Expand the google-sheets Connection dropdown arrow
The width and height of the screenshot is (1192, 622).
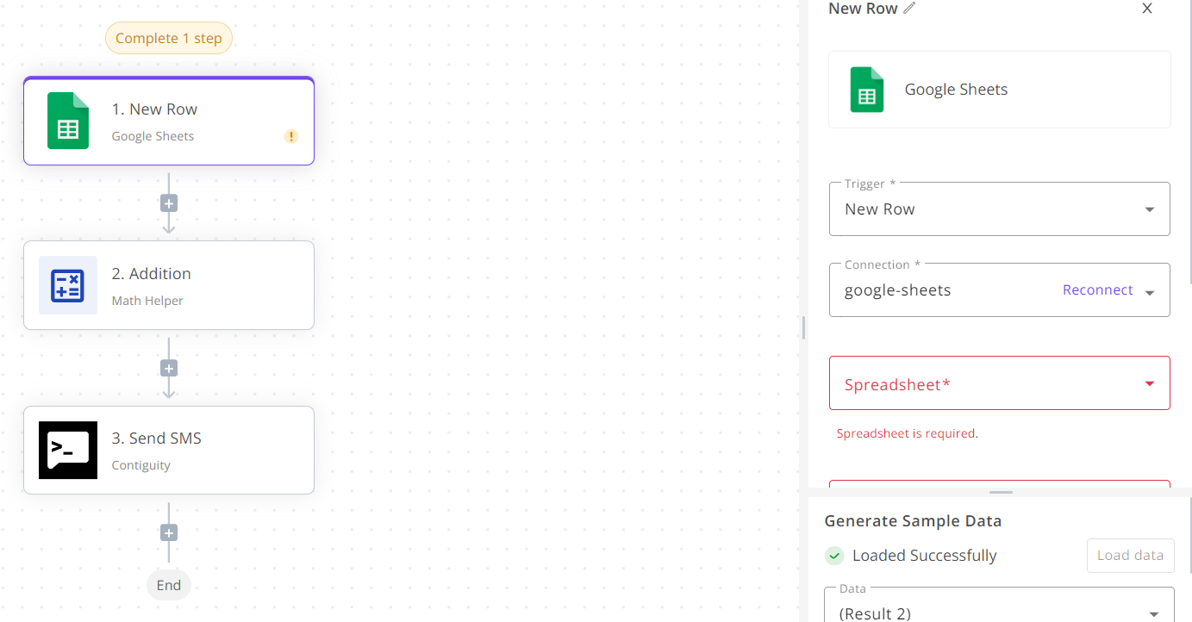(x=1150, y=292)
